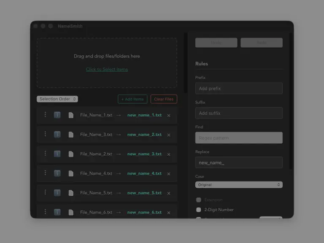Open the Click to Select Items link
The height and width of the screenshot is (243, 324).
pos(107,70)
